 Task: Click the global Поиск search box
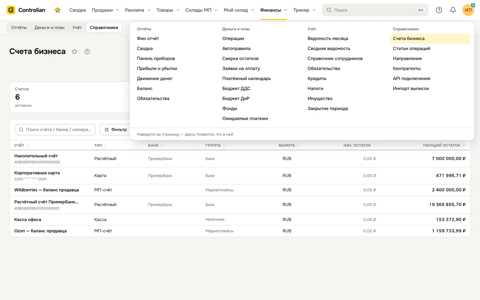(375, 10)
